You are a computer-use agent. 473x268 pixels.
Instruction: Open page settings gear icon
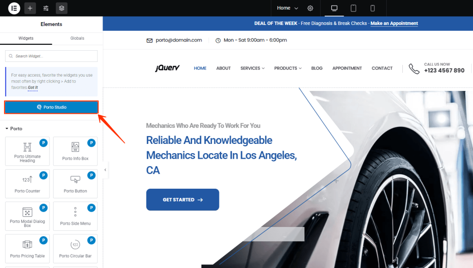[310, 8]
